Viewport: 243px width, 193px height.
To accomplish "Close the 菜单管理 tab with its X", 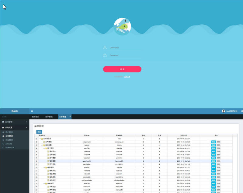I will [x=70, y=116].
